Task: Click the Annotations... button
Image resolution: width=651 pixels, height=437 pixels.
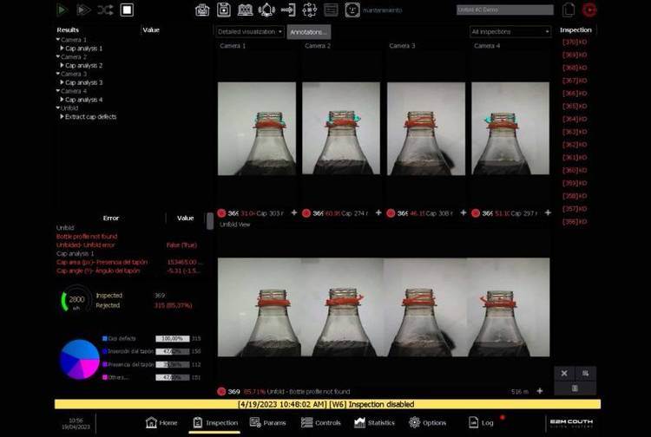Action: [308, 31]
